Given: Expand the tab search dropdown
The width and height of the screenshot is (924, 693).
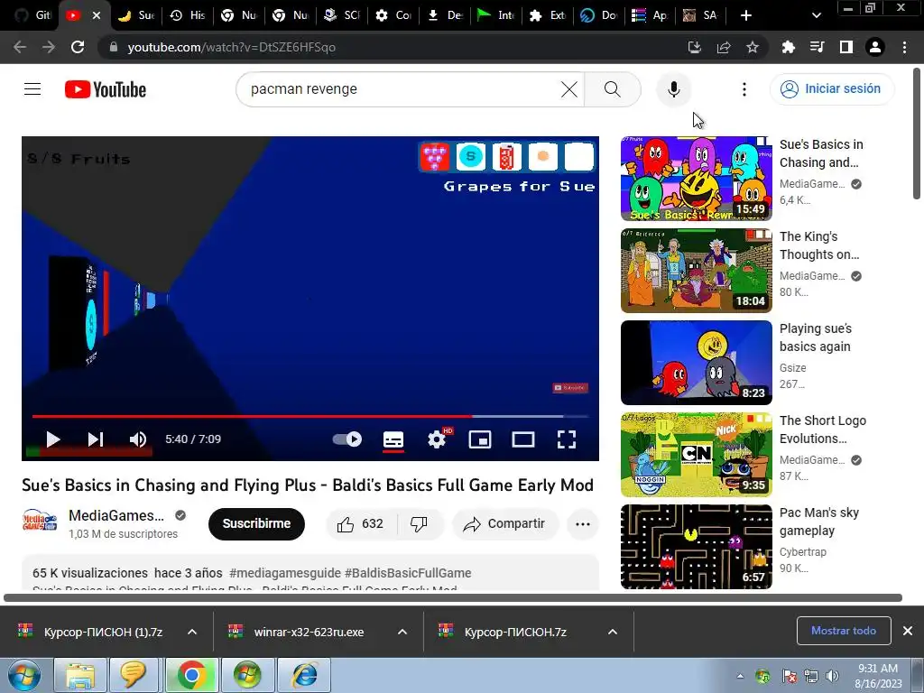Looking at the screenshot, I should coord(816,15).
